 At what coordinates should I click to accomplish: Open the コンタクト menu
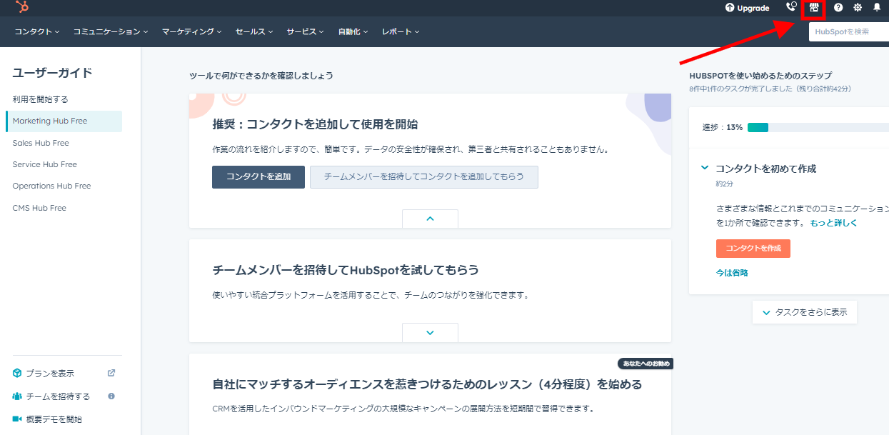37,31
